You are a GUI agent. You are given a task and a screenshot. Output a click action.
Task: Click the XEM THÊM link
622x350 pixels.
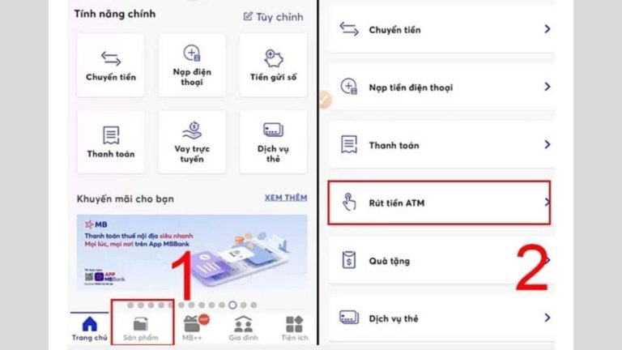[x=286, y=198]
